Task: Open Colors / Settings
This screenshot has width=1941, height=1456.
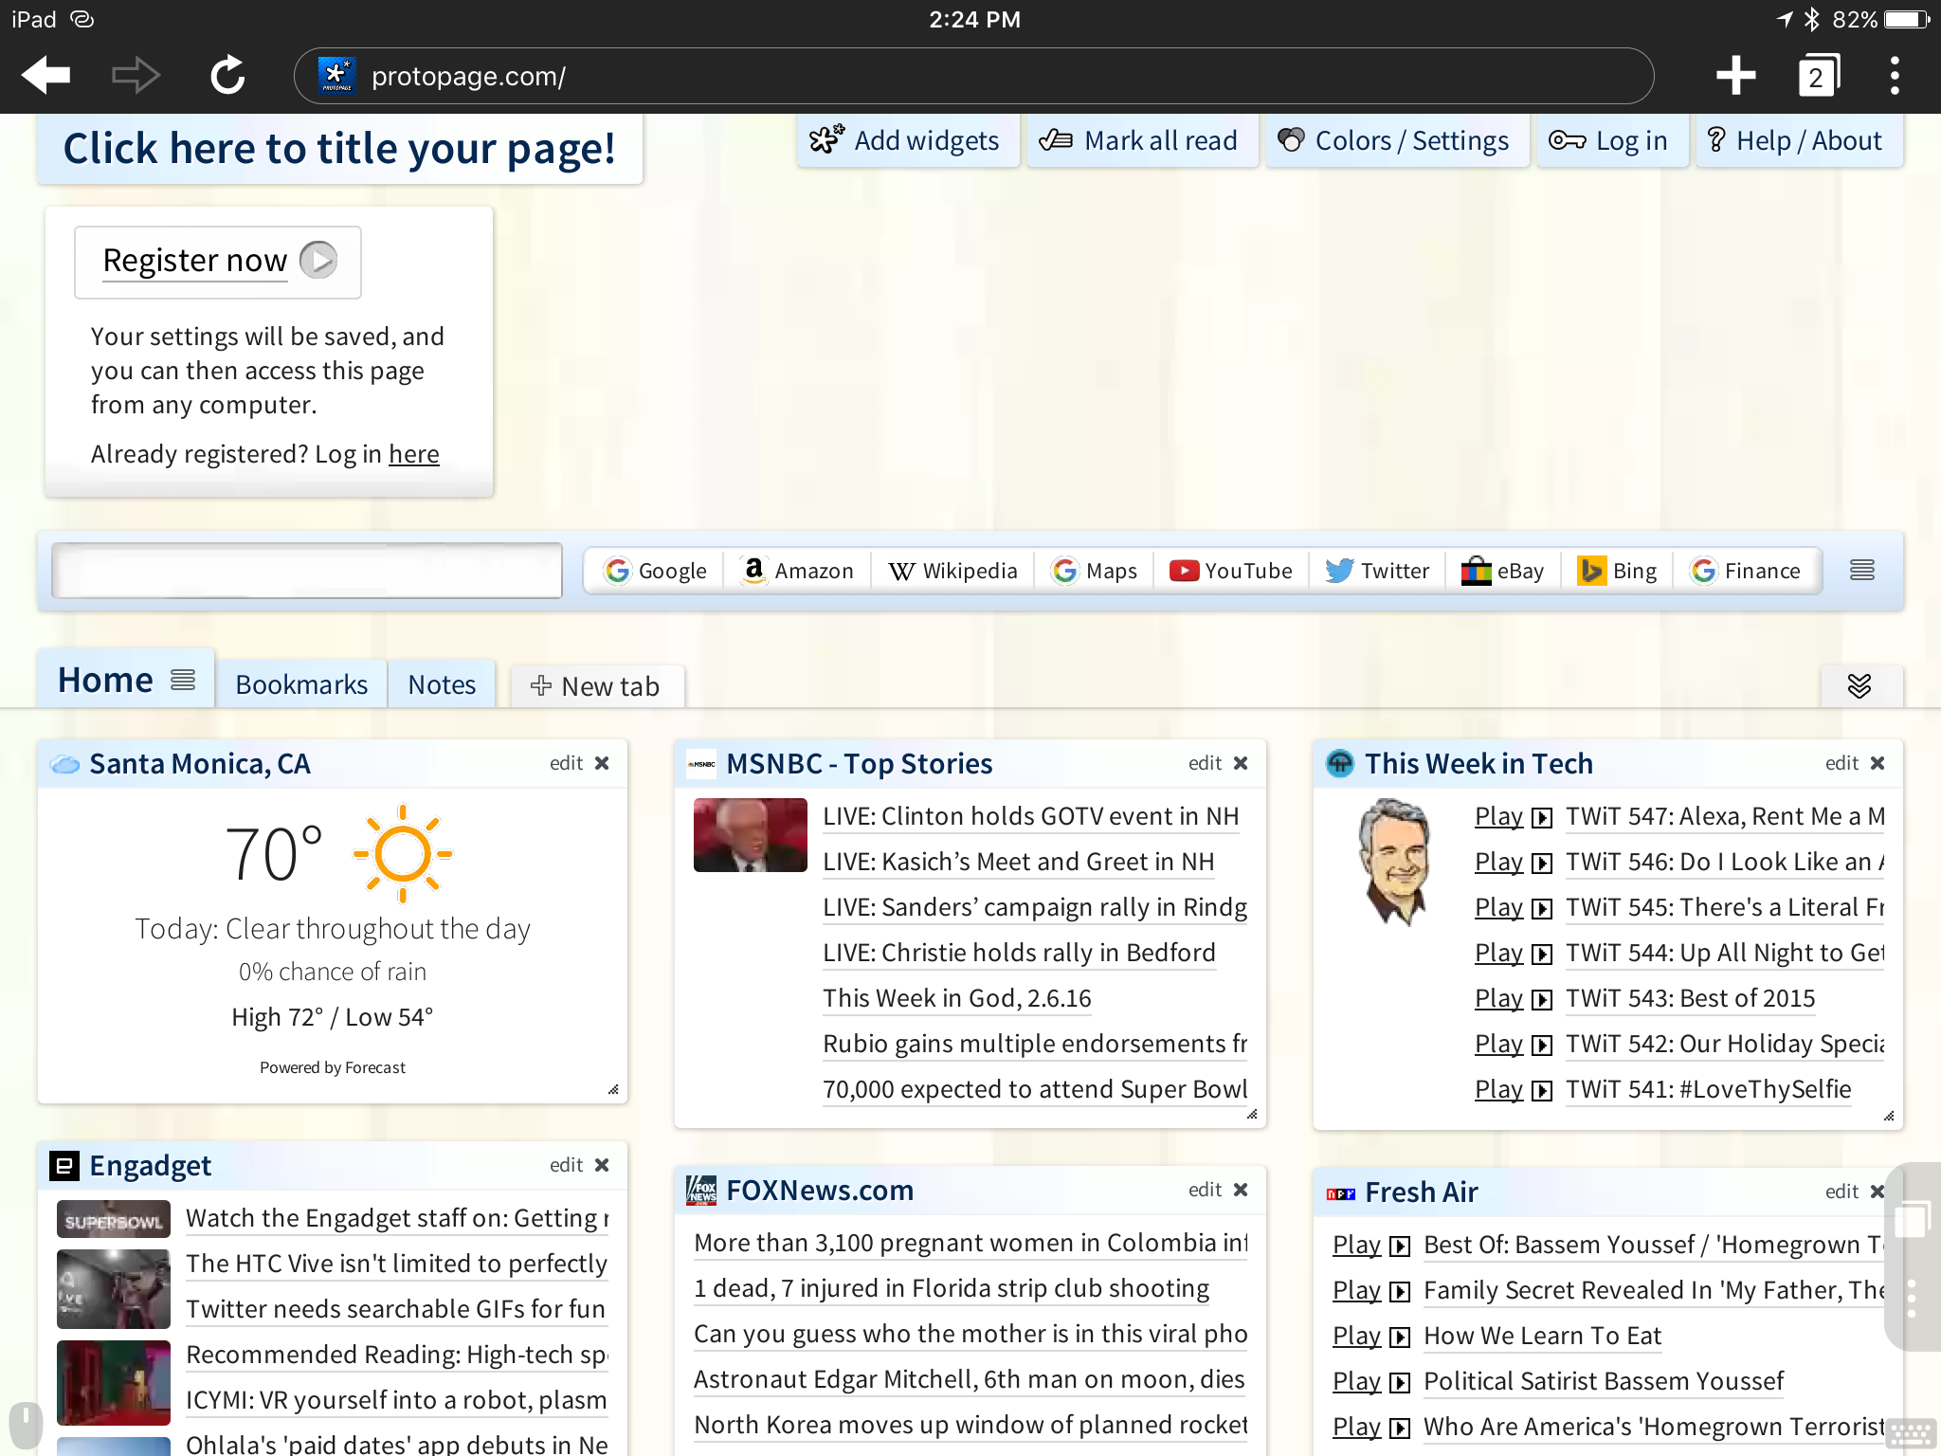Action: pyautogui.click(x=1397, y=140)
